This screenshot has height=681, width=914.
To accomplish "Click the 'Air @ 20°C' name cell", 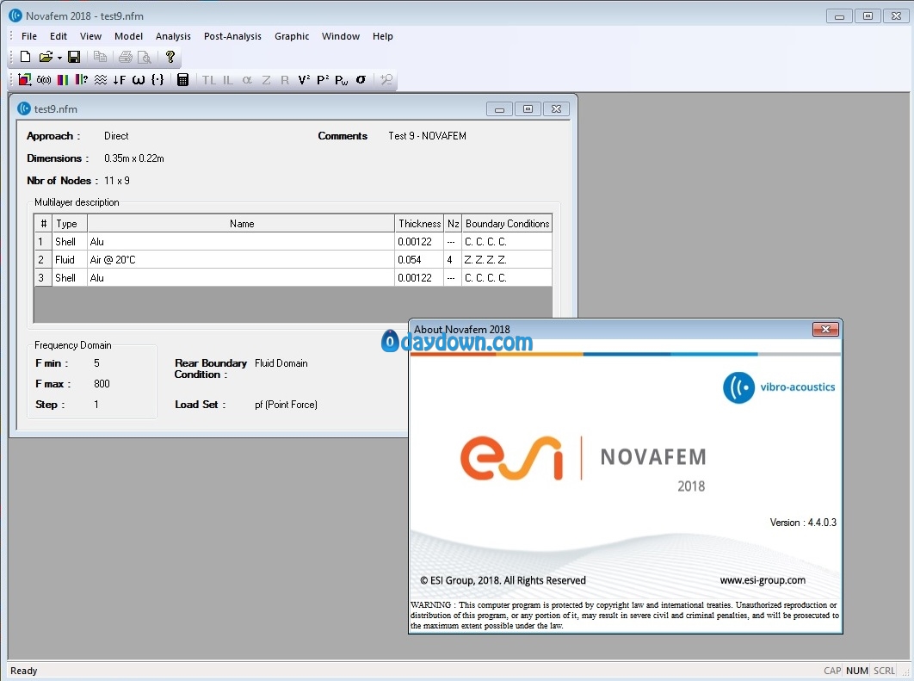I will (241, 260).
